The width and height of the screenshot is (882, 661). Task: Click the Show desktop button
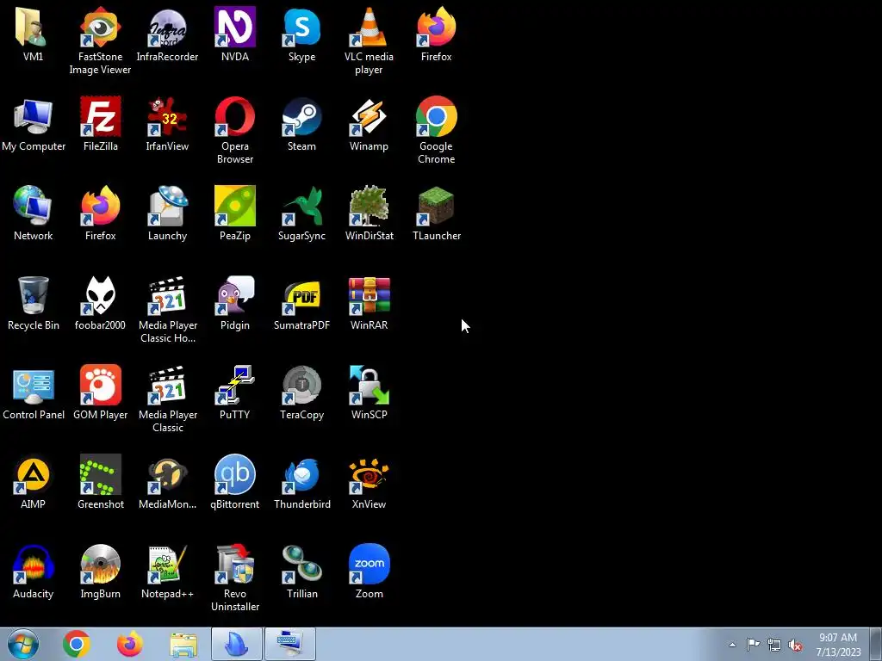click(x=876, y=644)
